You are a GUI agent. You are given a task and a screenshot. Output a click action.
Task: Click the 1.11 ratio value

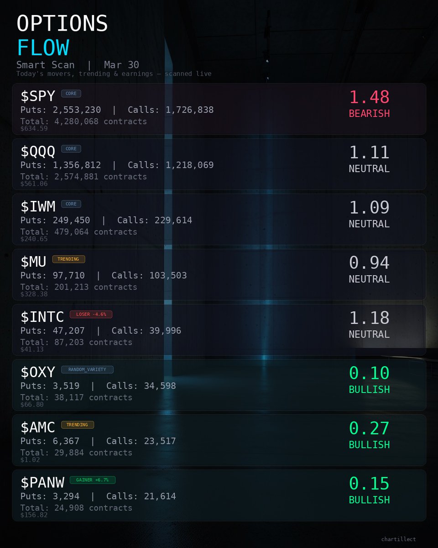coord(369,153)
